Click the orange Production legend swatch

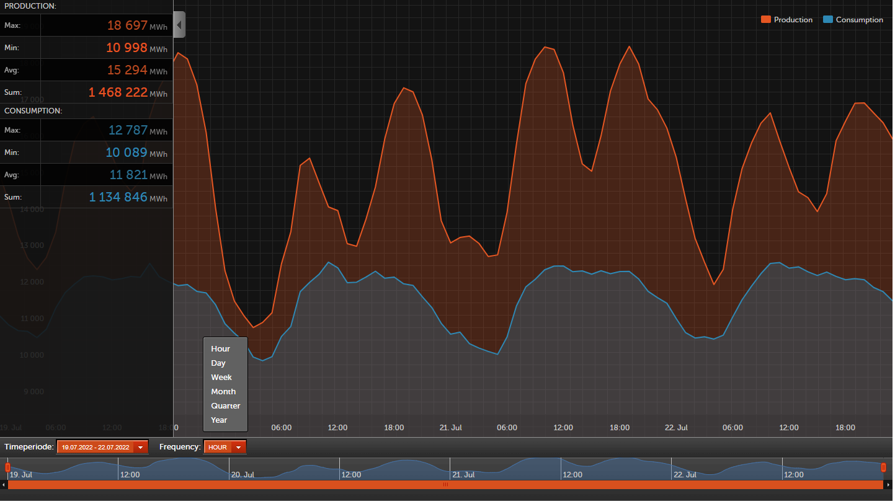[765, 20]
